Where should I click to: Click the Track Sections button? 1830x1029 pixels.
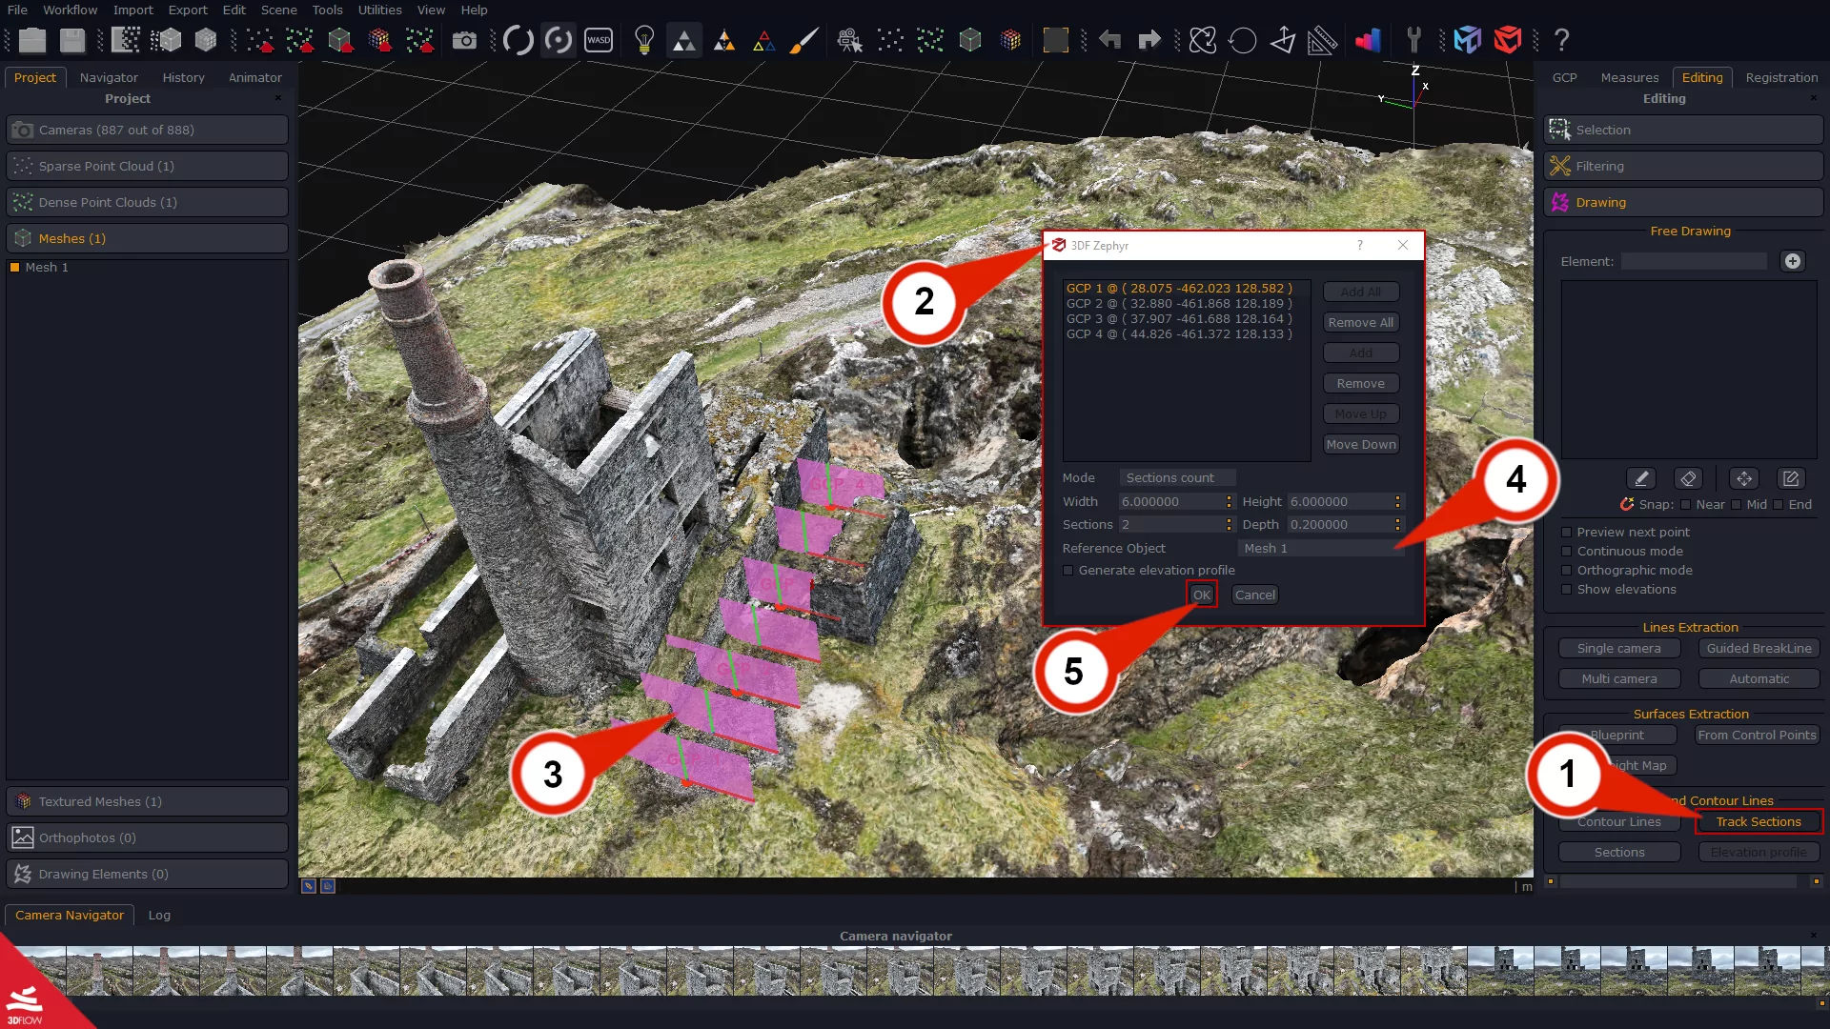pos(1759,821)
